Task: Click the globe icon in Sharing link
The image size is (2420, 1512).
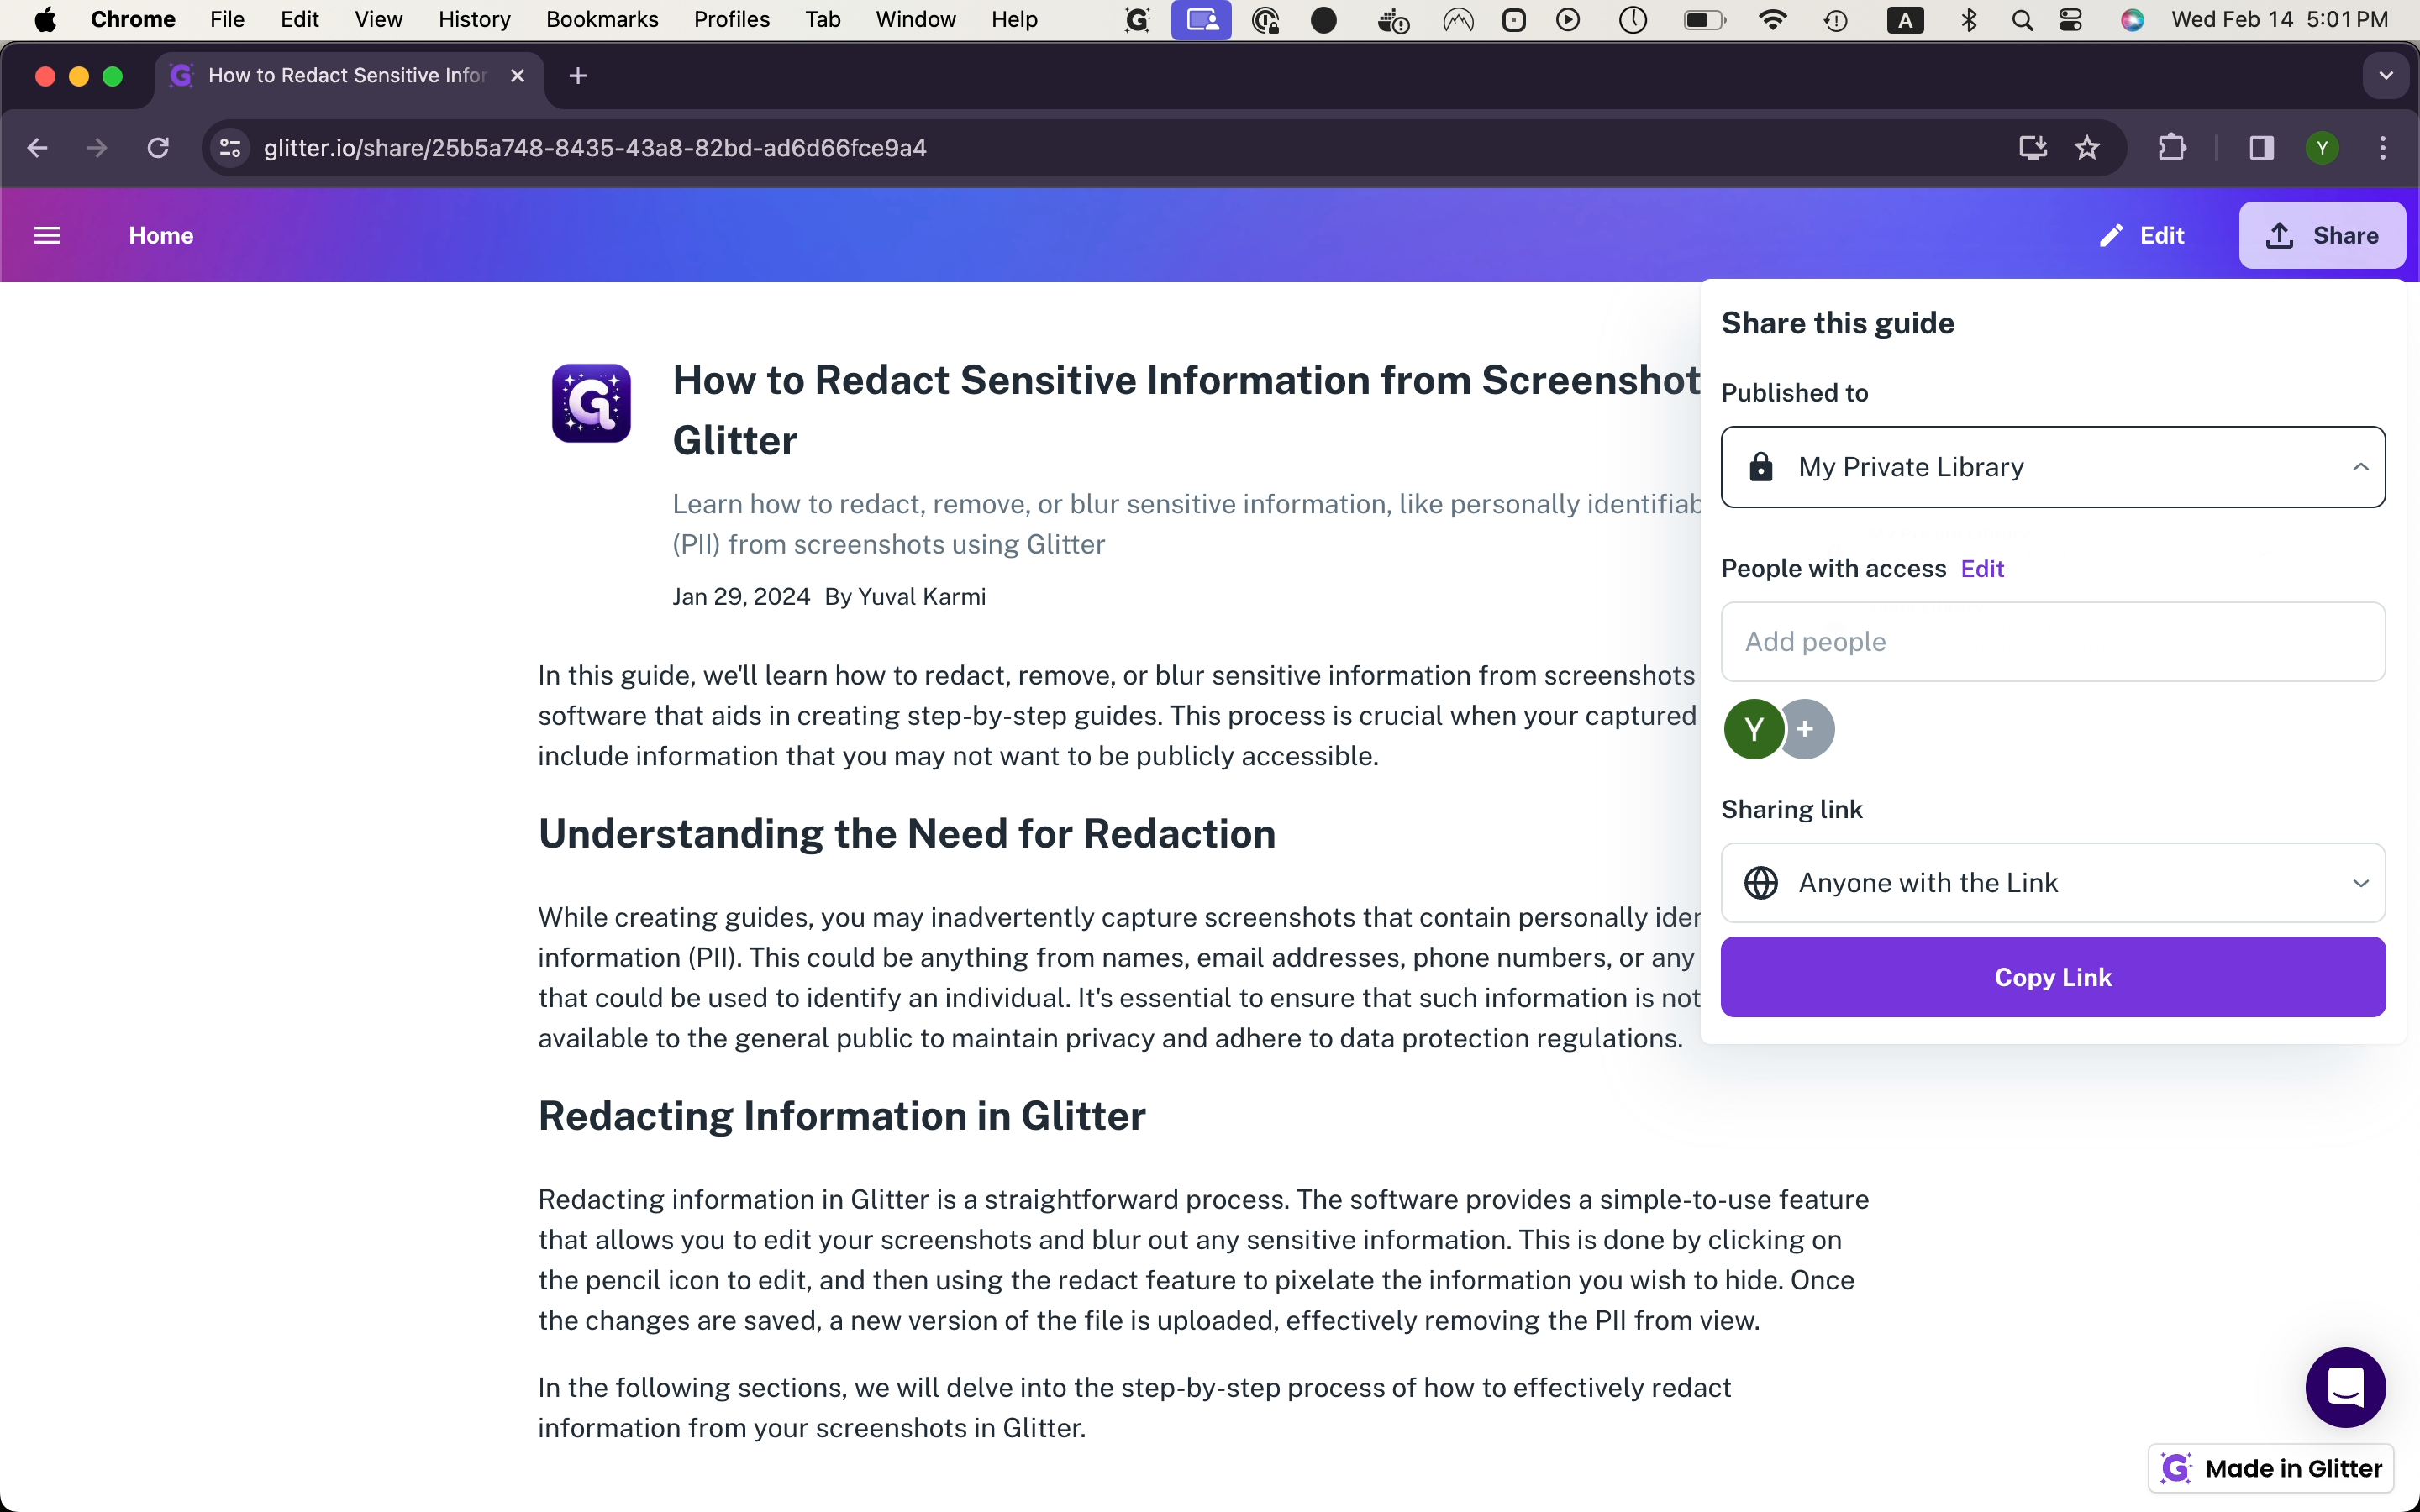Action: pos(1760,883)
